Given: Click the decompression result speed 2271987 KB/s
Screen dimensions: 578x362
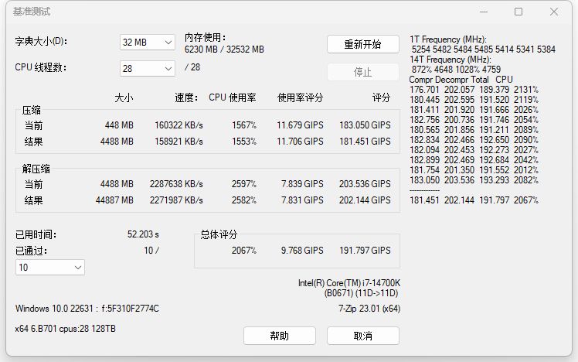Looking at the screenshot, I should click(176, 200).
